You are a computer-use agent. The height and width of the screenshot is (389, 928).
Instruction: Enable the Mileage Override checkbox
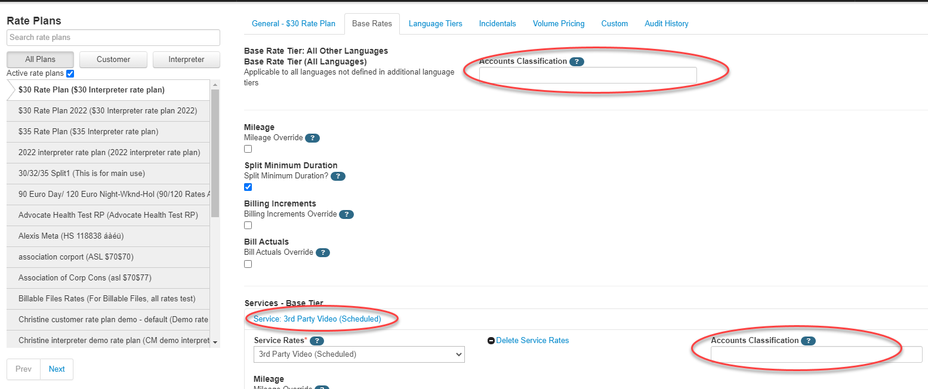click(x=247, y=149)
